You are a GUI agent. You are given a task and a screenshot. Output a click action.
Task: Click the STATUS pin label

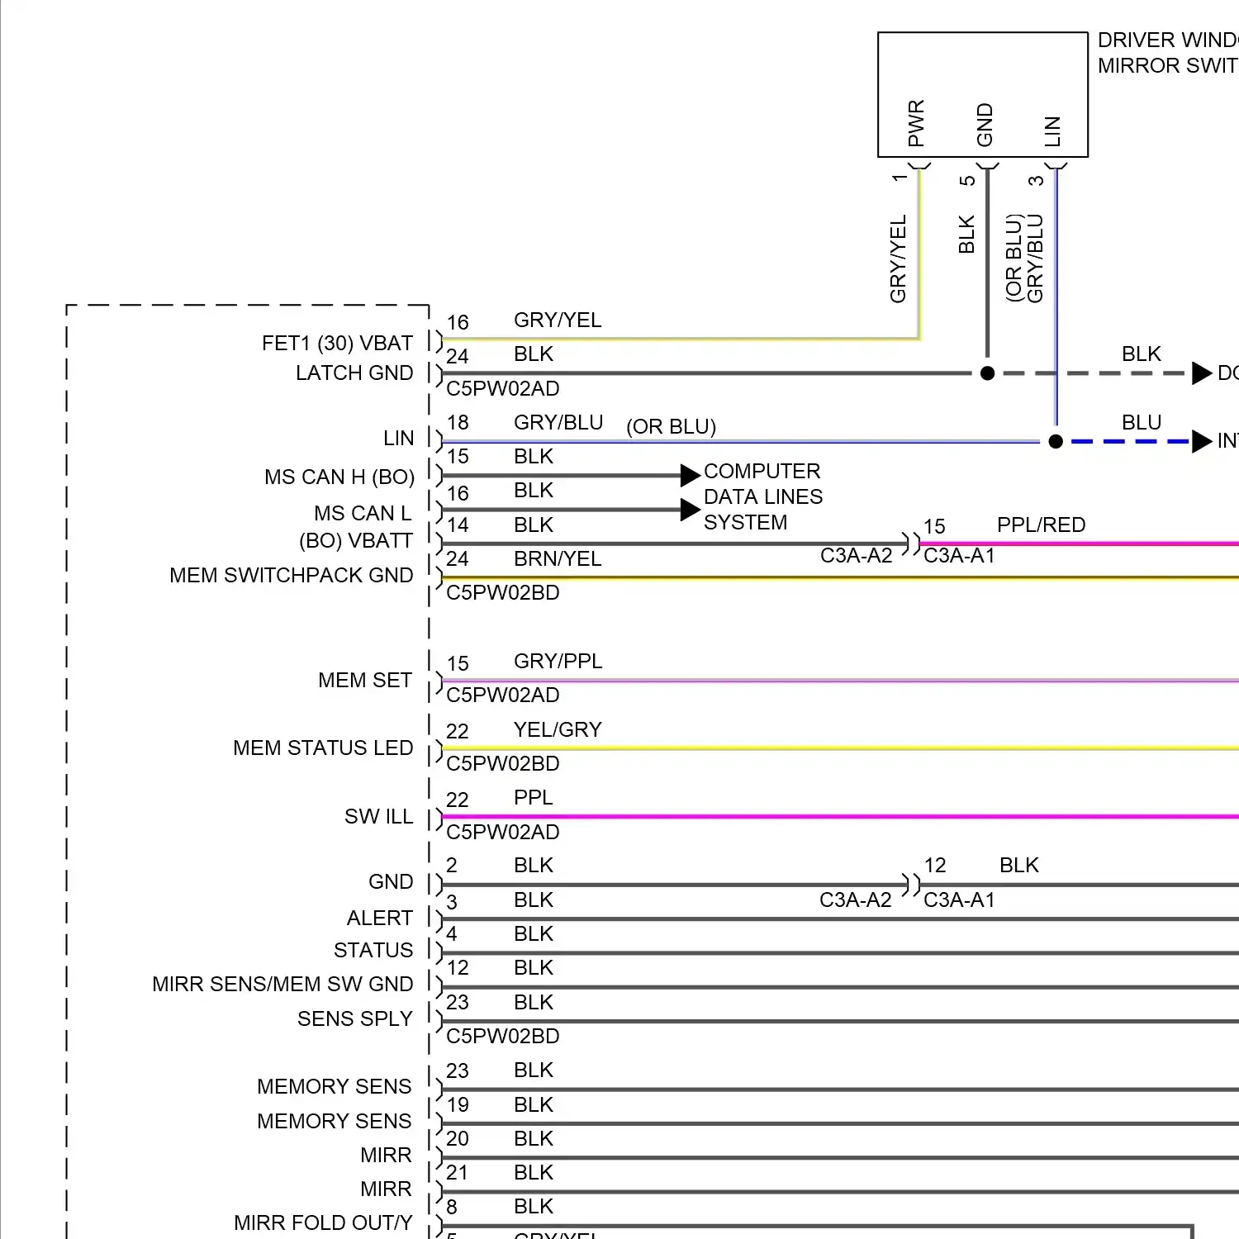coord(373,950)
